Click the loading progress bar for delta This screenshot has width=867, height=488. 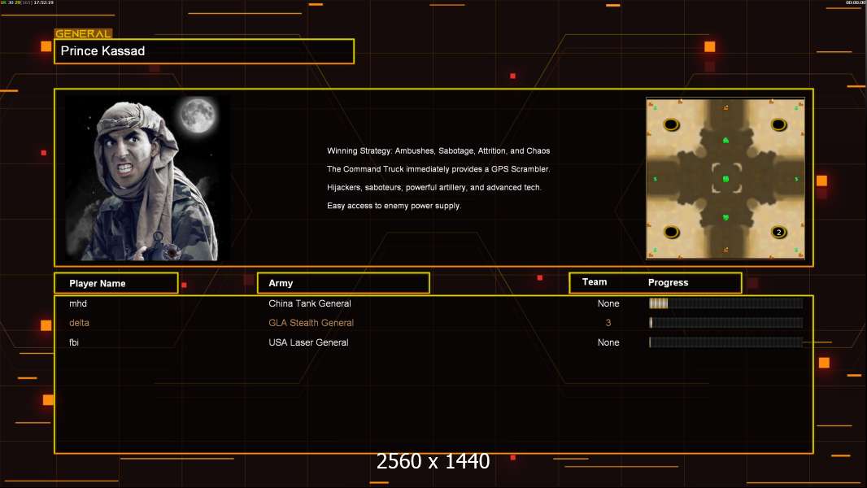click(726, 323)
